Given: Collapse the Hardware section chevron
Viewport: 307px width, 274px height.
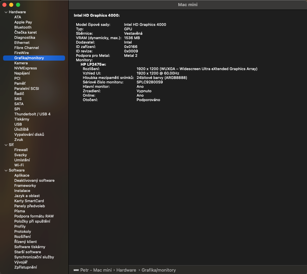Looking at the screenshot, I should coord(6,12).
